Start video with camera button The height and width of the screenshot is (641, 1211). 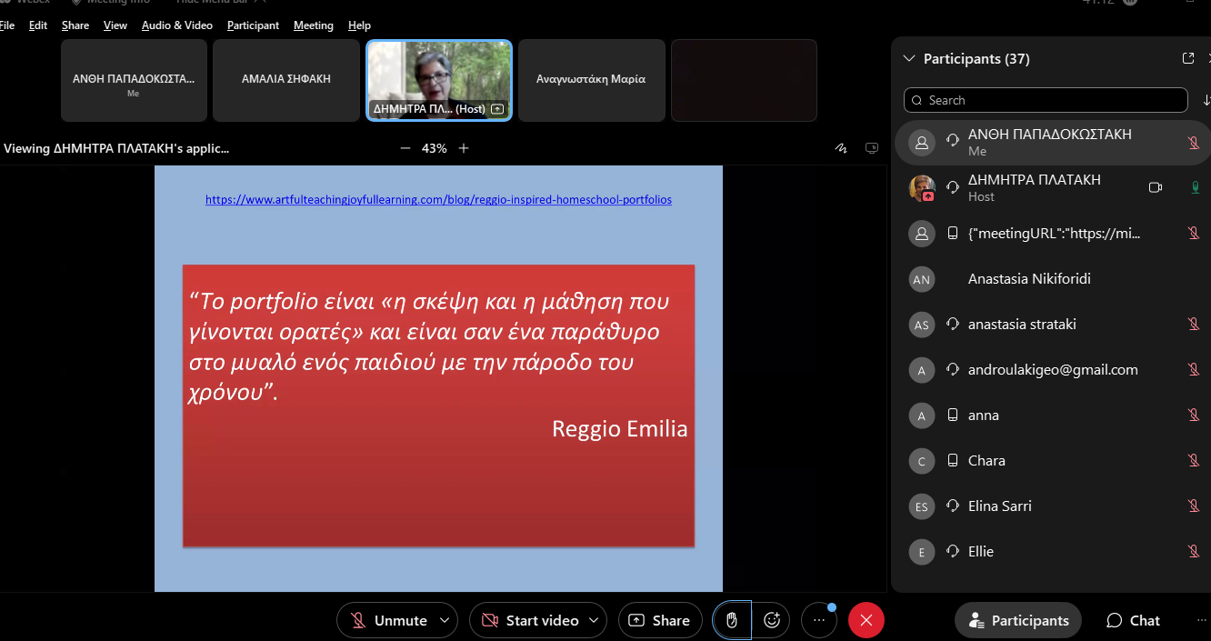click(x=531, y=620)
